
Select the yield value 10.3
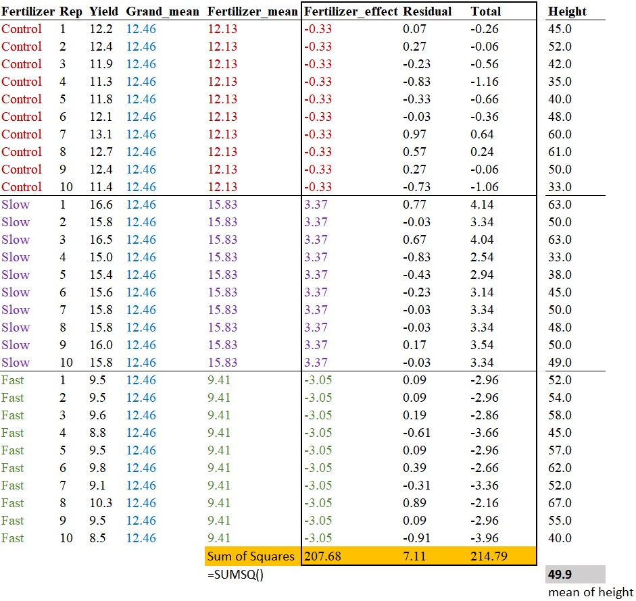pyautogui.click(x=99, y=503)
